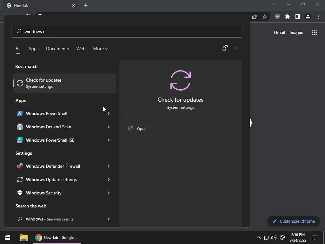The image size is (325, 244).
Task: Click the PowerShell ISE app icon
Action: click(x=20, y=140)
